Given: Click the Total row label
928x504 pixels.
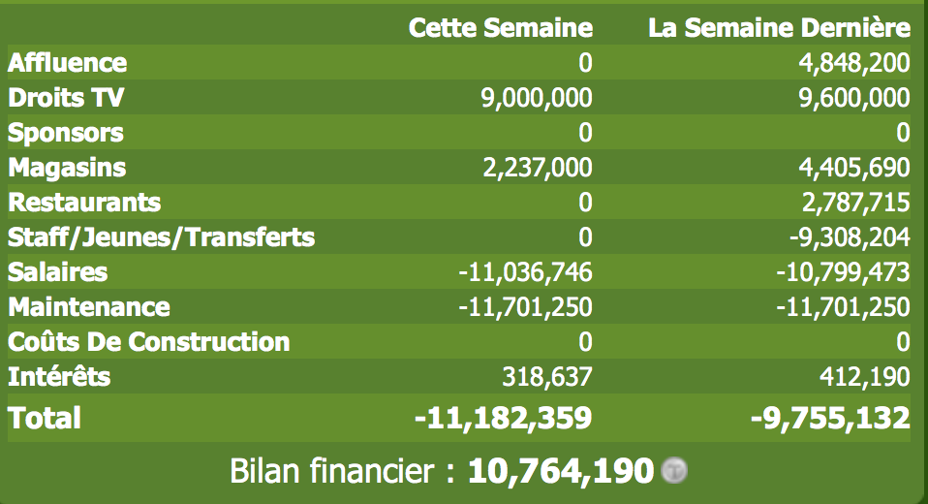Looking at the screenshot, I should [x=45, y=418].
